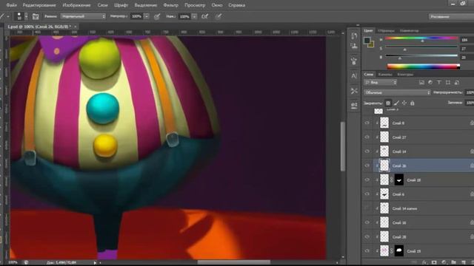
Task: Open the Brush Presets panel icon in dock
Action: [354, 61]
